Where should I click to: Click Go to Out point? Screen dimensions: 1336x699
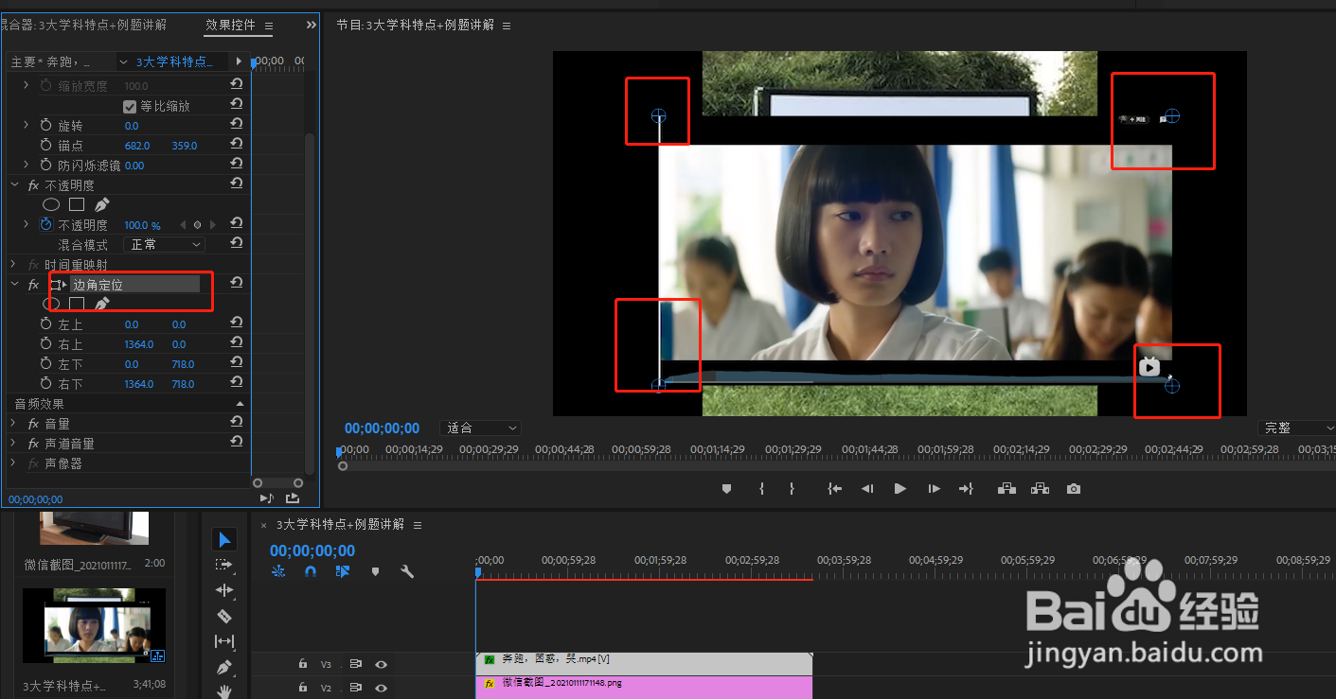coord(966,489)
